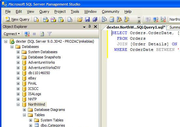
Task: Open the Tools menu
Action: point(75,11)
